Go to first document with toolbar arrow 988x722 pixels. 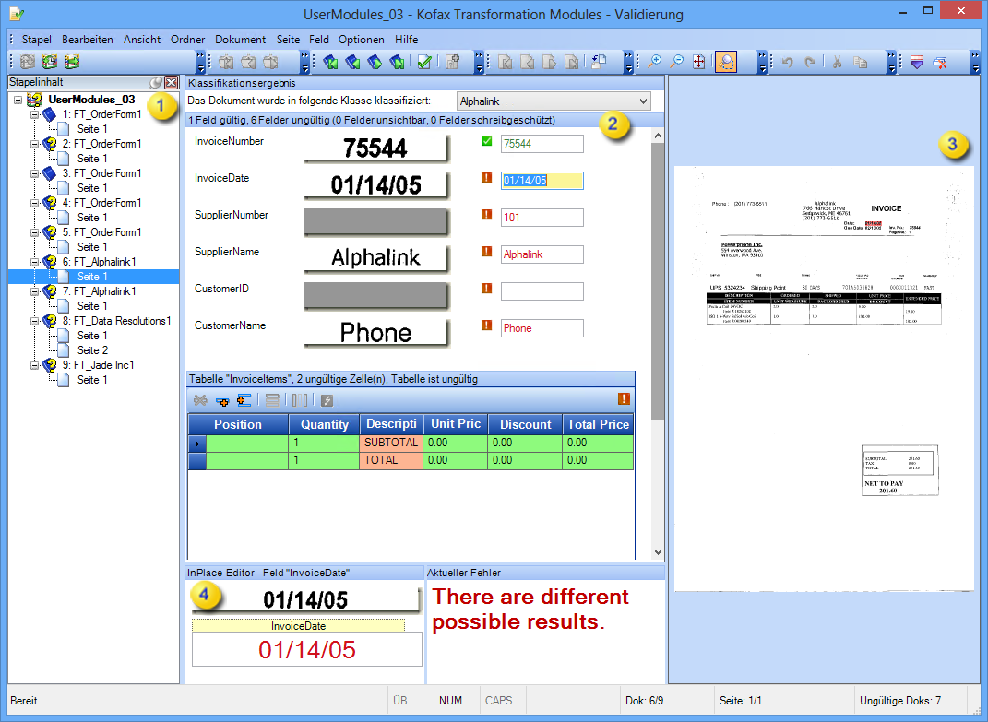[330, 62]
